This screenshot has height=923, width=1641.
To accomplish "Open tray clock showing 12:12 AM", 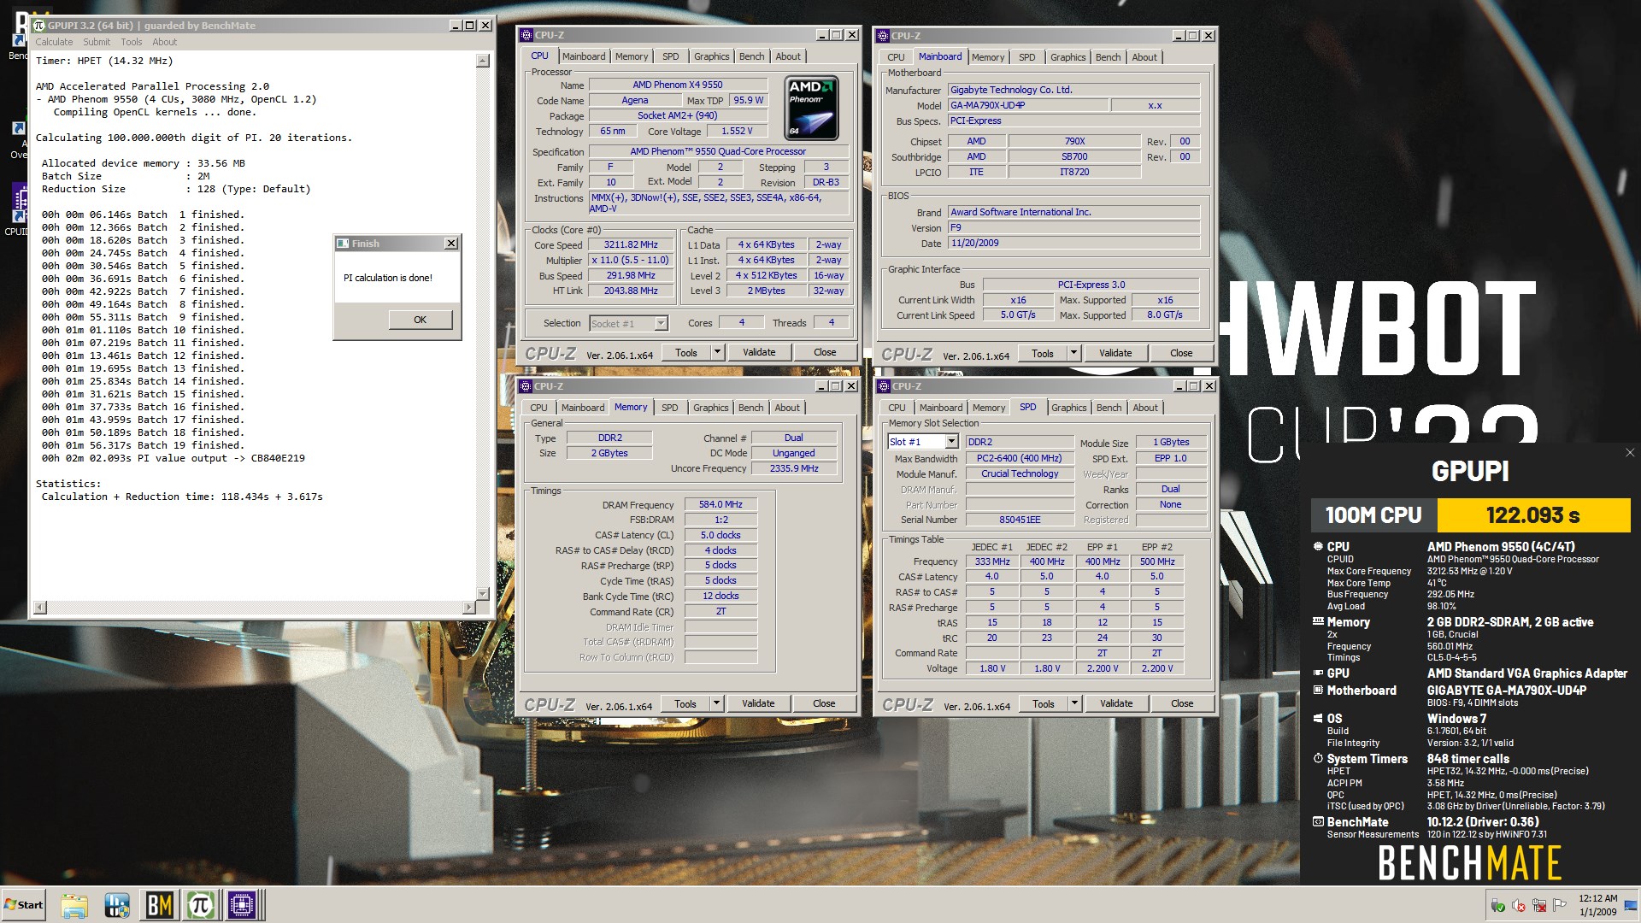I will [1597, 905].
